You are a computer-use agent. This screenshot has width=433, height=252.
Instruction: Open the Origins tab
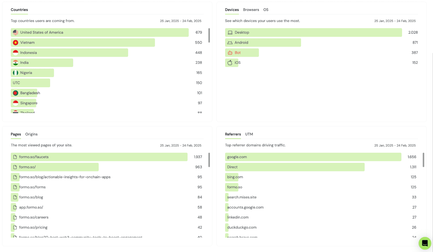(x=31, y=134)
